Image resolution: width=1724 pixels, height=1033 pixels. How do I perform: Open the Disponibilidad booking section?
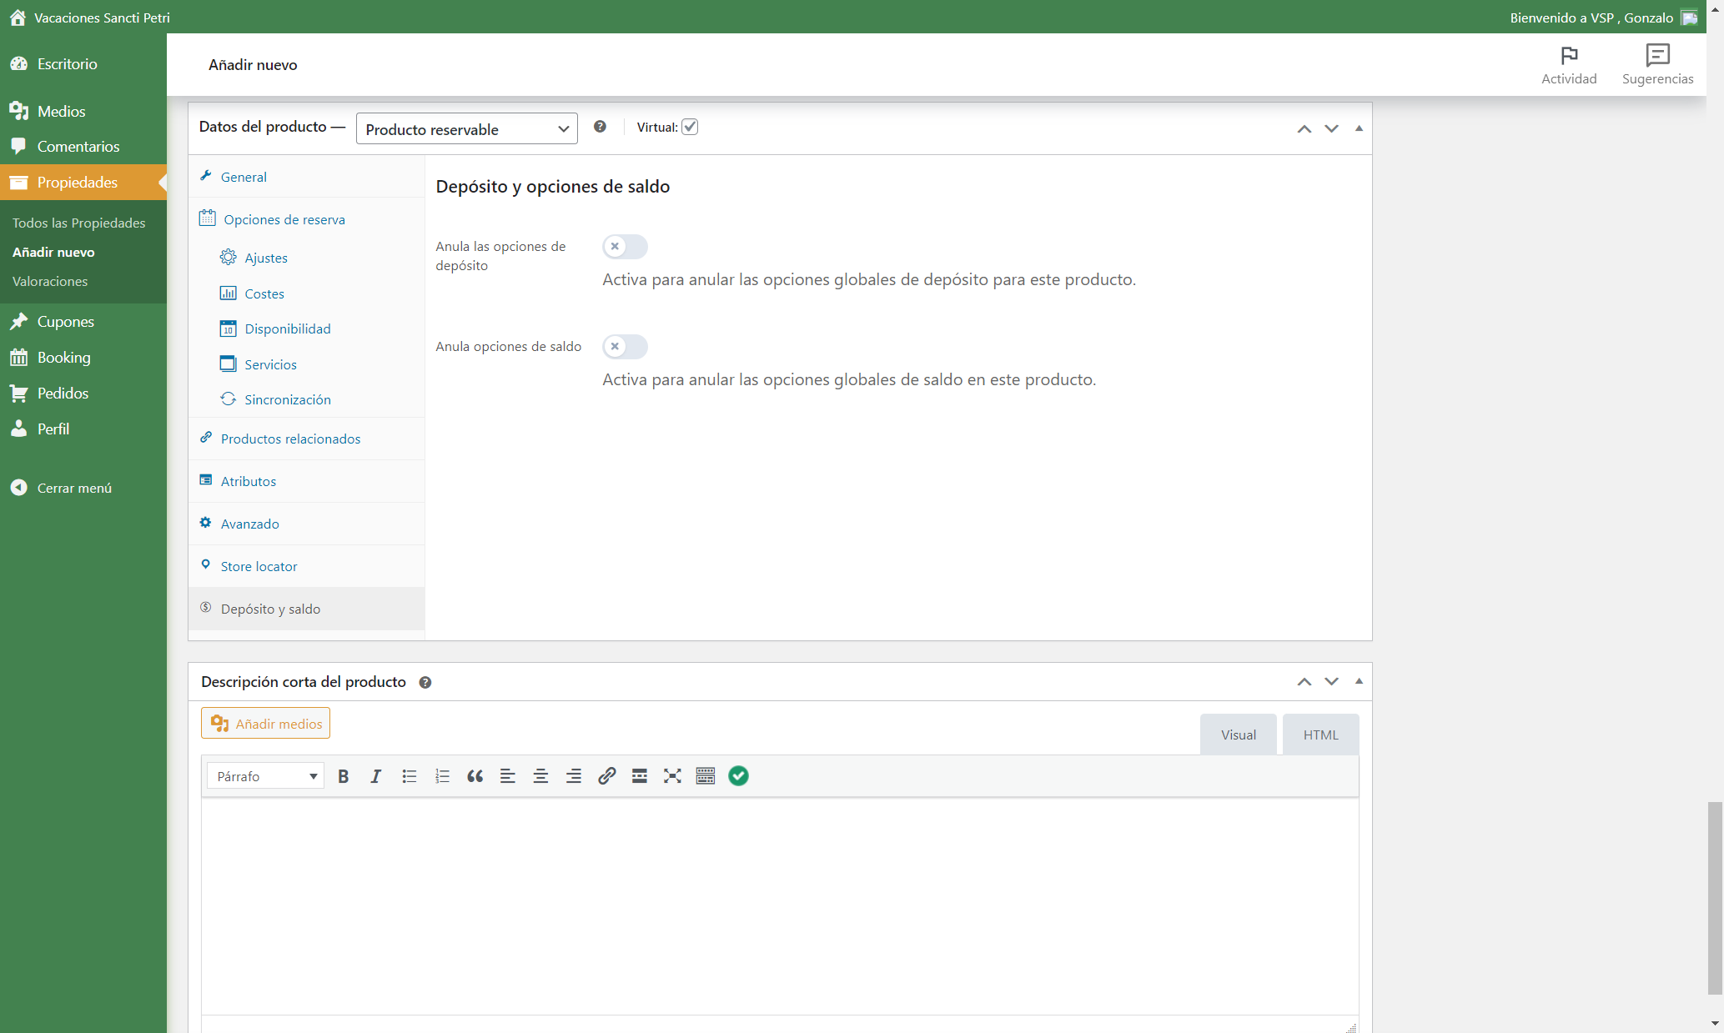287,328
